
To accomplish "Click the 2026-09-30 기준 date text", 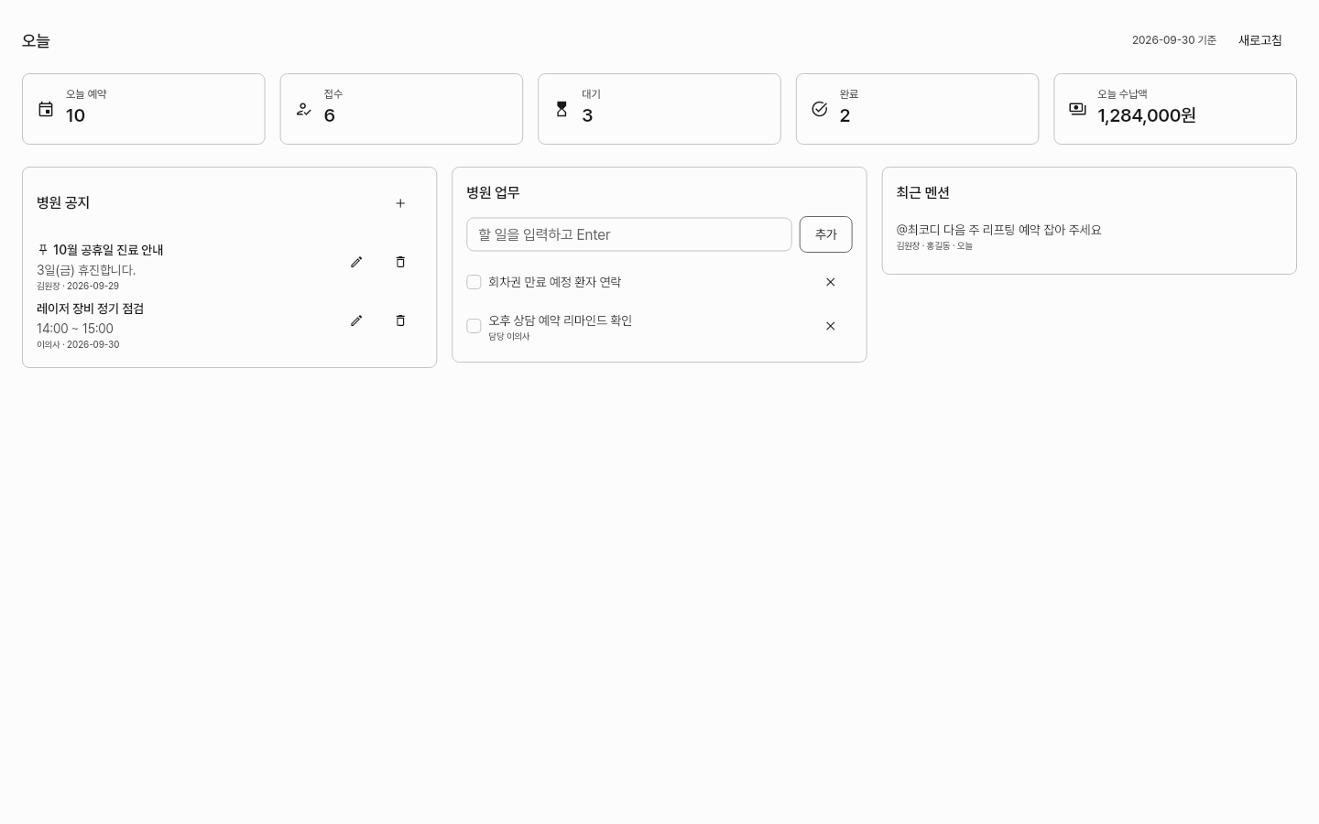I will tap(1174, 40).
